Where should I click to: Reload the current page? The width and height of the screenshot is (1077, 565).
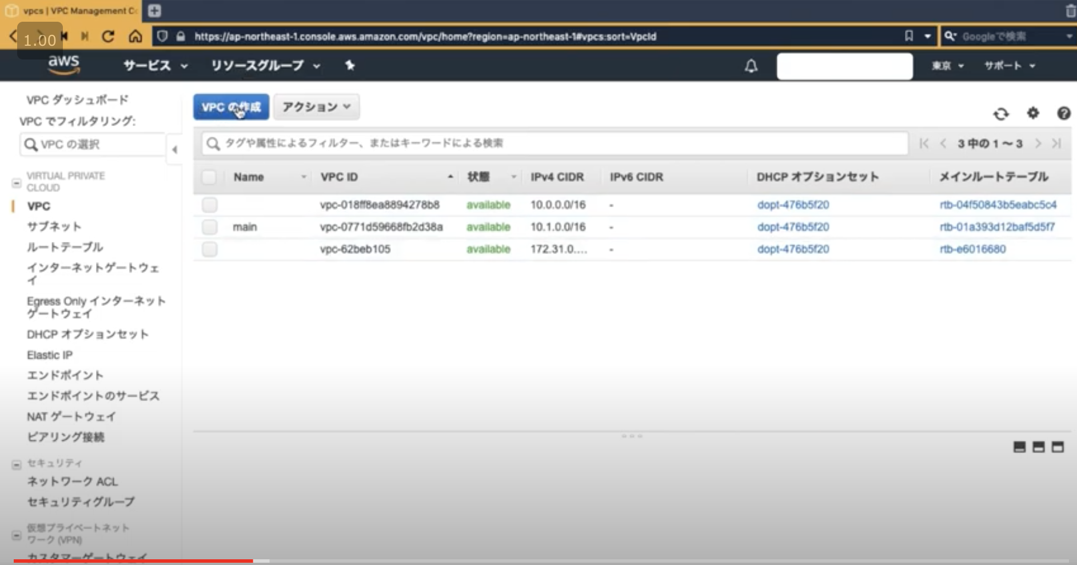pos(108,37)
